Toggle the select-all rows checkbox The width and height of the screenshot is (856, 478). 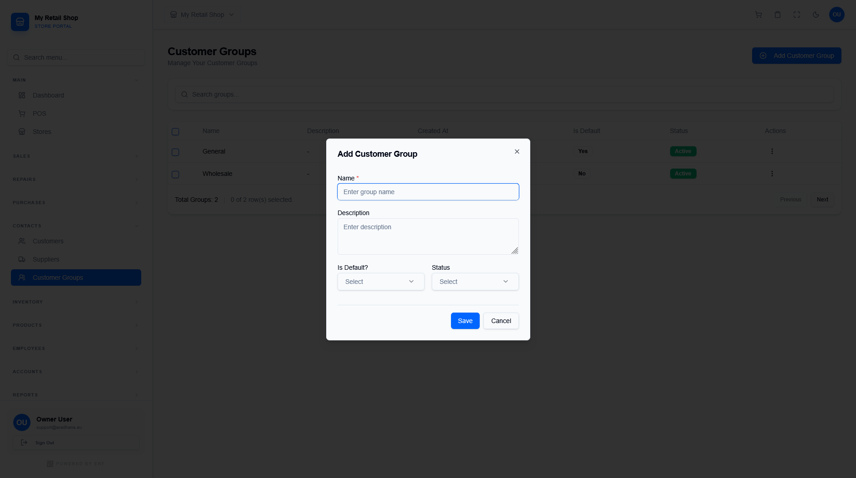point(175,132)
